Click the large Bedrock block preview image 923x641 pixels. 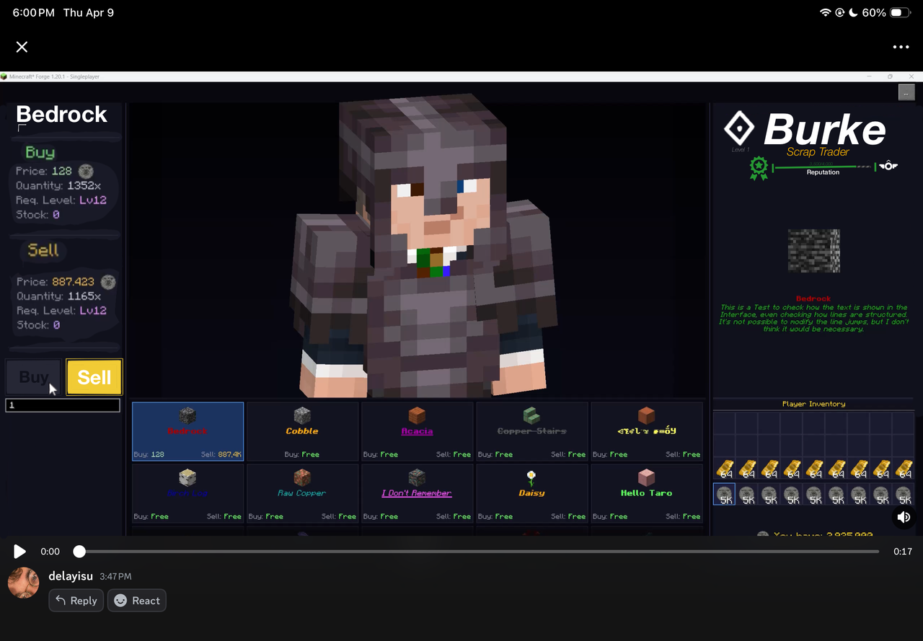(x=813, y=251)
